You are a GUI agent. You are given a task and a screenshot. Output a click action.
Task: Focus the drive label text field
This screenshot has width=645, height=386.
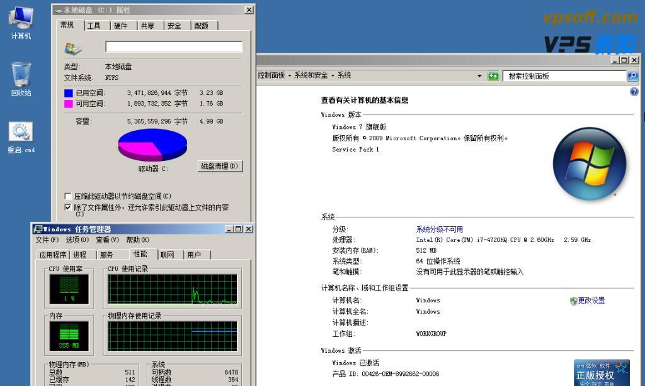pyautogui.click(x=174, y=47)
